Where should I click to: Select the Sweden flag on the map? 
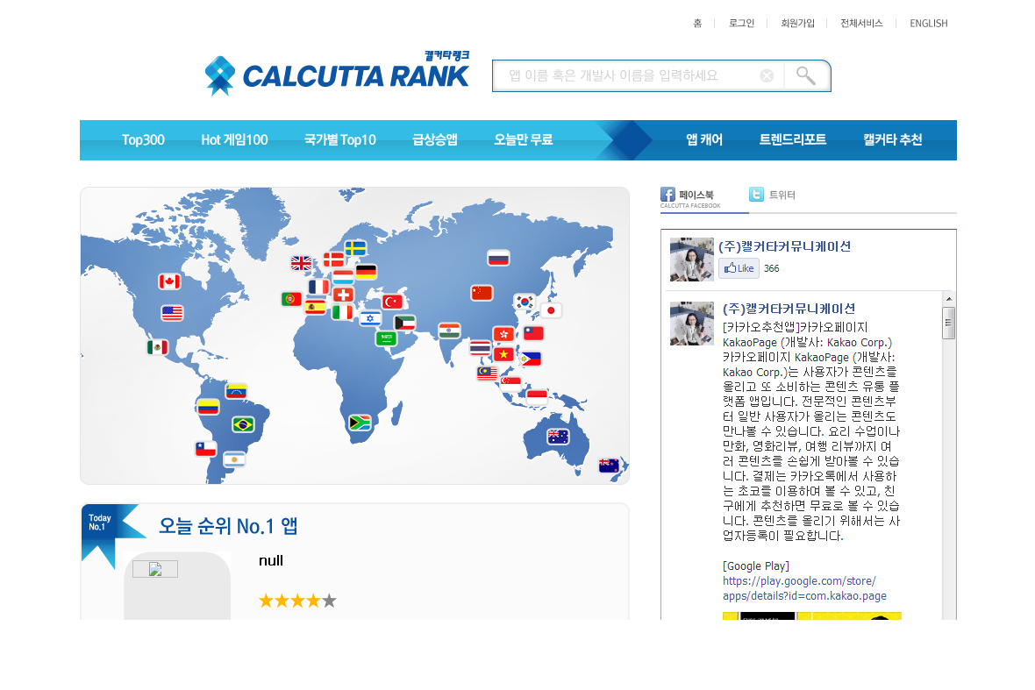356,248
